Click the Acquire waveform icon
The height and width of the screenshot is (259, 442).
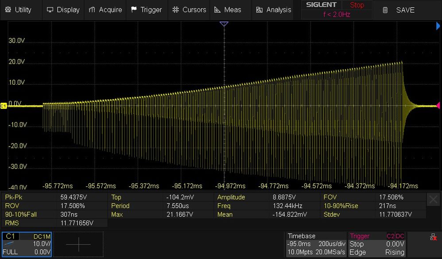(92, 10)
